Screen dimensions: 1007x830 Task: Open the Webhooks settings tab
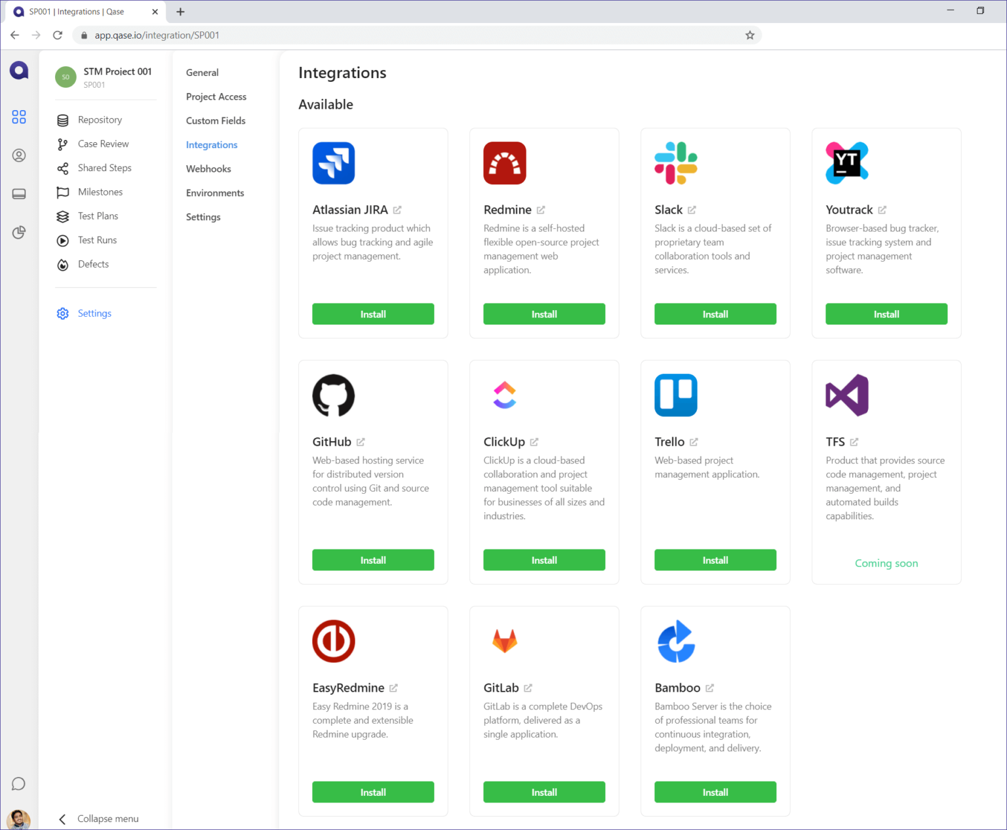[208, 169]
